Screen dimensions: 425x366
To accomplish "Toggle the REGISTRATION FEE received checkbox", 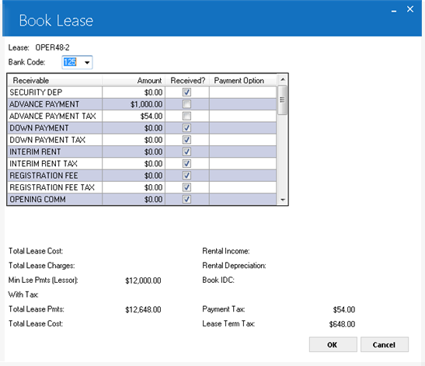I will click(186, 176).
